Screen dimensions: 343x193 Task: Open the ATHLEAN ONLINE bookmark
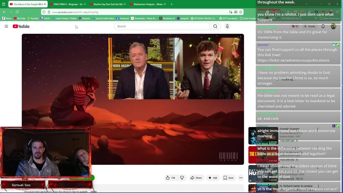203,18
